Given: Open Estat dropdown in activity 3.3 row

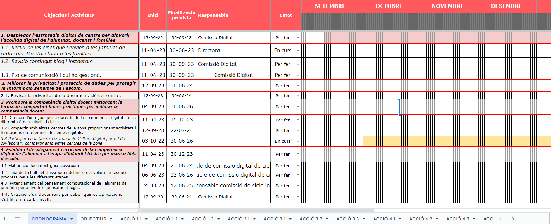Looking at the screenshot, I should point(298,141).
